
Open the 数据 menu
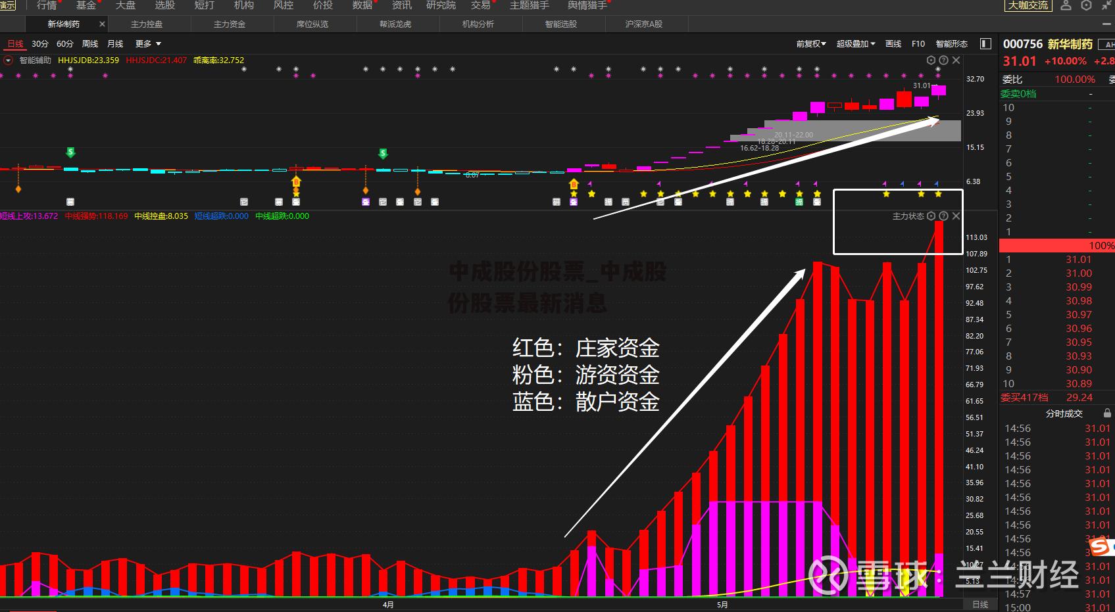362,5
